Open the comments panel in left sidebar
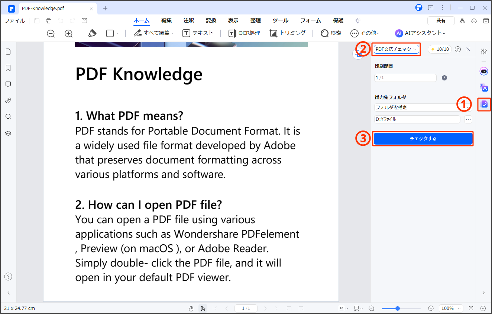This screenshot has width=492, height=314. (8, 84)
